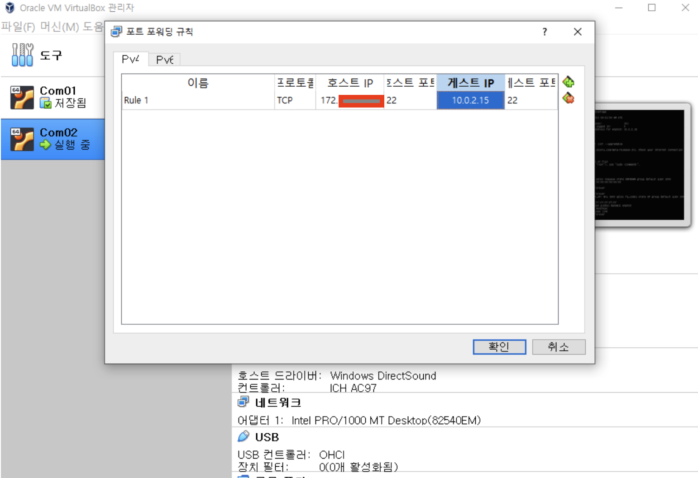Select the TCP protocol cell
Viewport: 698px width, 478px height.
tap(295, 100)
